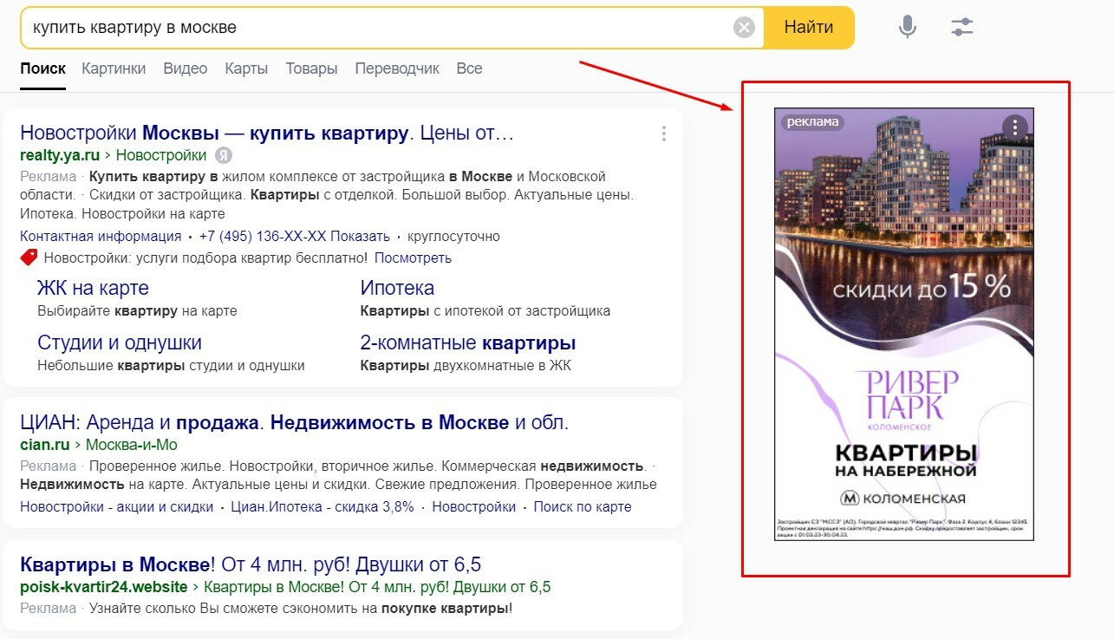This screenshot has height=639, width=1114.
Task: Click the Найти search button
Action: (809, 28)
